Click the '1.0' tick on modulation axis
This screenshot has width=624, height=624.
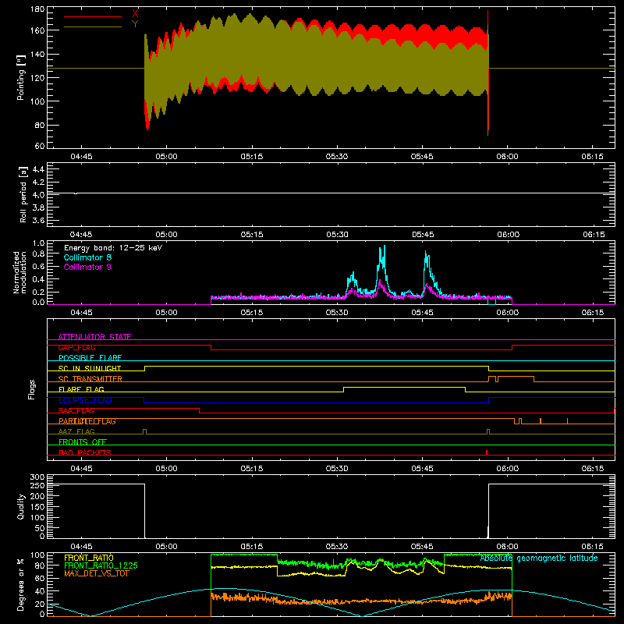pos(38,243)
